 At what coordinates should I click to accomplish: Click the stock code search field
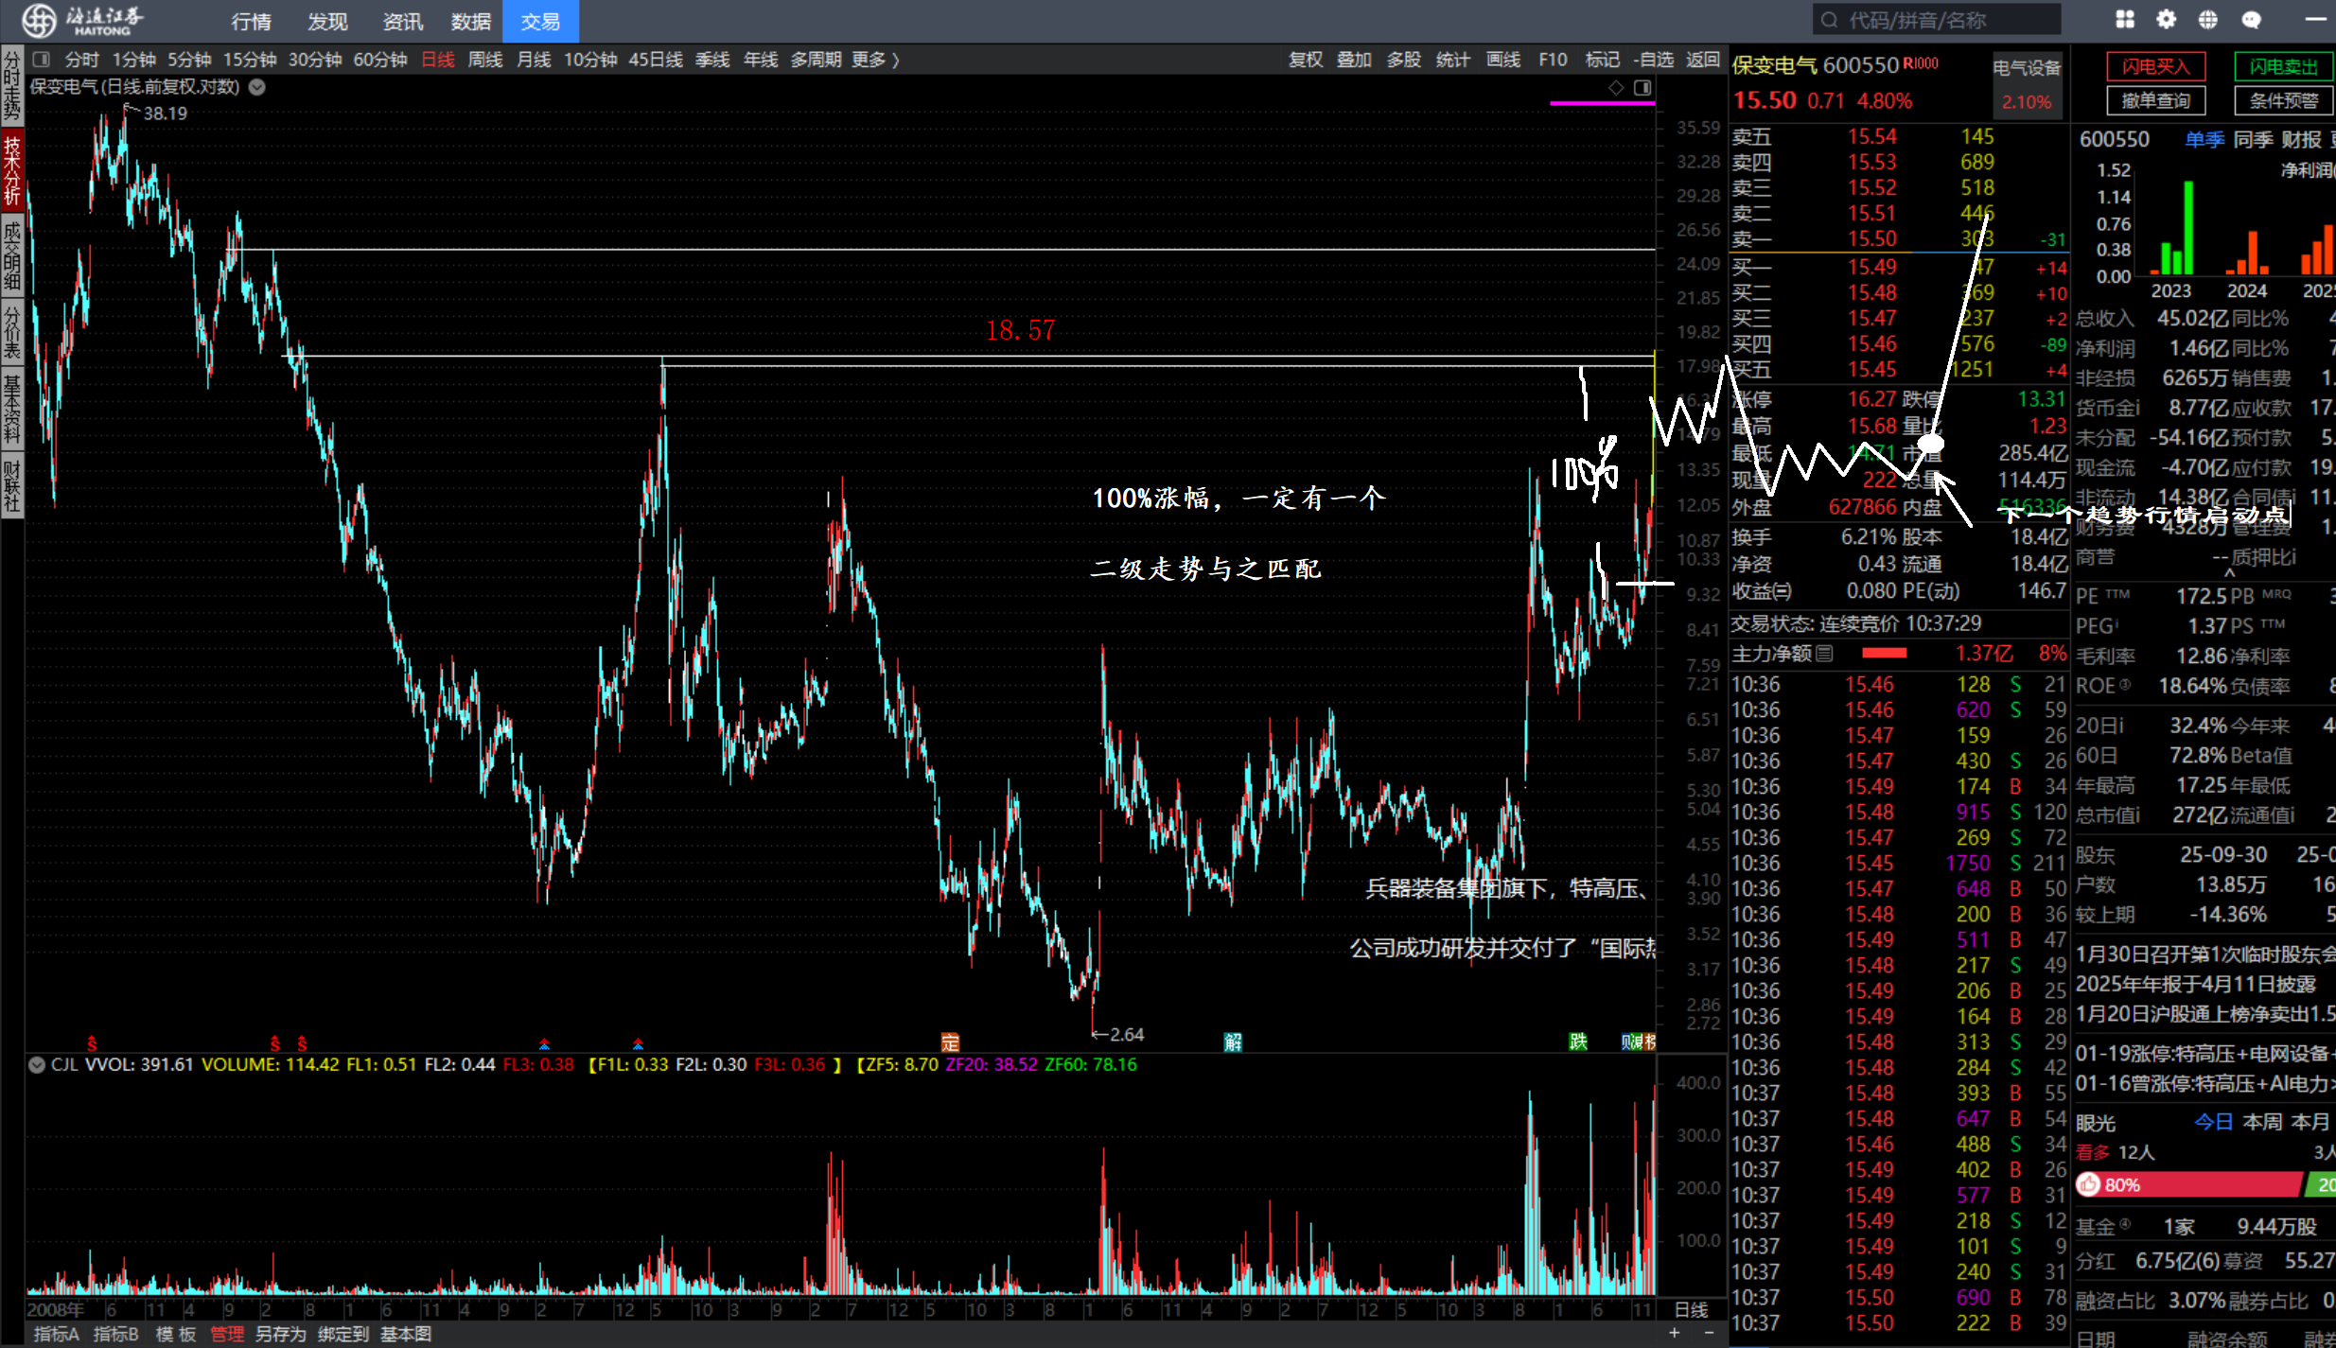pos(1936,20)
